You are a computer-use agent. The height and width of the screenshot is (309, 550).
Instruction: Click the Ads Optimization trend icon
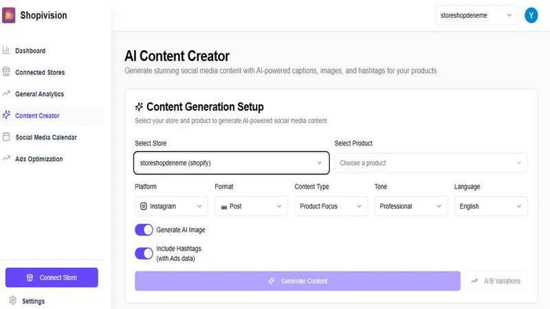(x=6, y=159)
